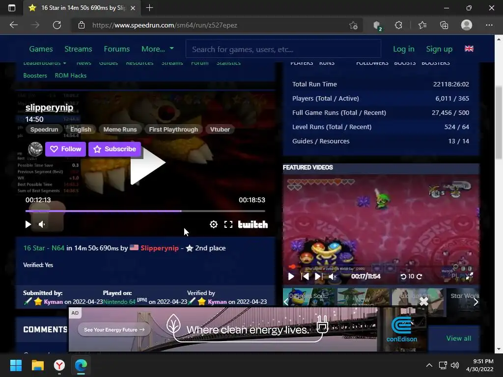
Task: Reload the page with refresh icon
Action: 57,25
